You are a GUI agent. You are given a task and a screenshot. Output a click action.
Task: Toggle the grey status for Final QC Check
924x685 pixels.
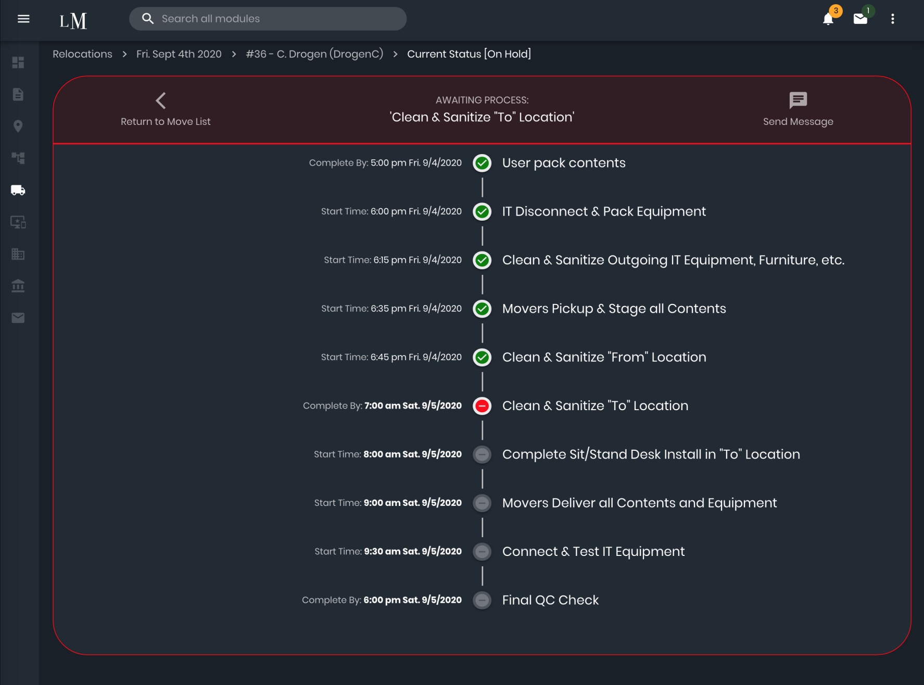coord(483,600)
